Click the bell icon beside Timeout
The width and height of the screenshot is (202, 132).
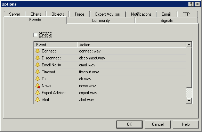coord(38,72)
